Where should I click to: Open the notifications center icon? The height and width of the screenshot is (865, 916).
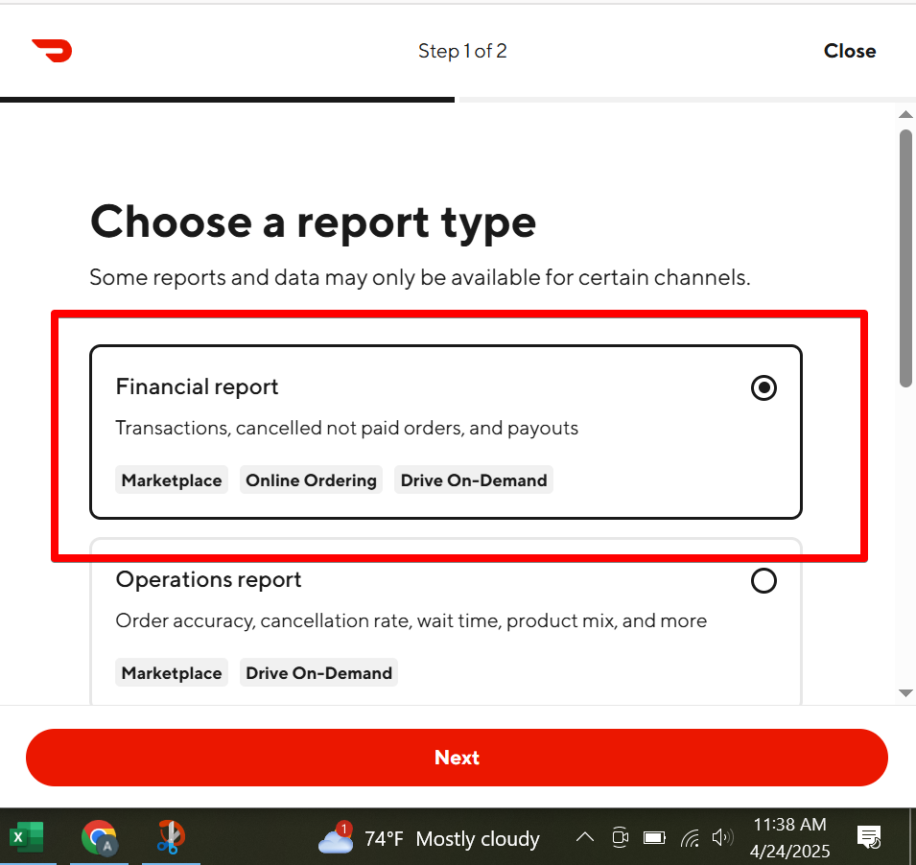pos(869,836)
